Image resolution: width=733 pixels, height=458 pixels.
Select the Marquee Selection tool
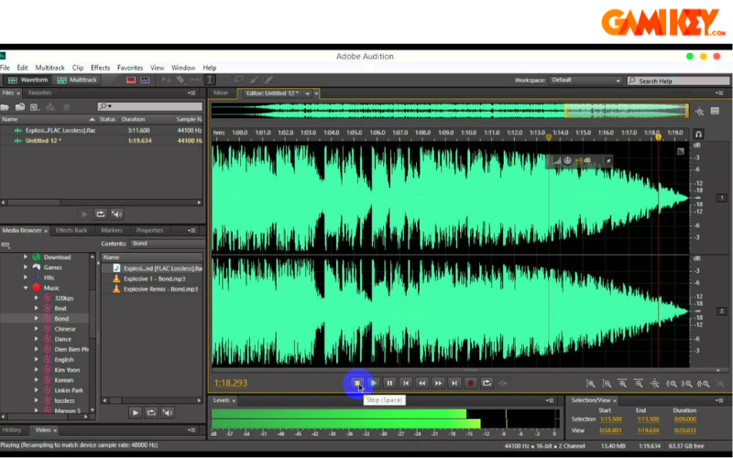click(x=224, y=80)
